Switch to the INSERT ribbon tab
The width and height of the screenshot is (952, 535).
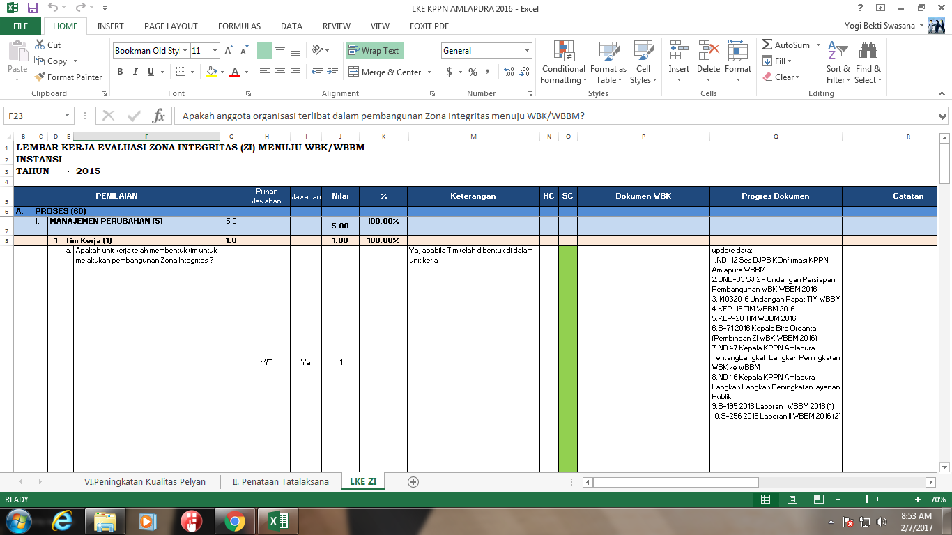110,26
